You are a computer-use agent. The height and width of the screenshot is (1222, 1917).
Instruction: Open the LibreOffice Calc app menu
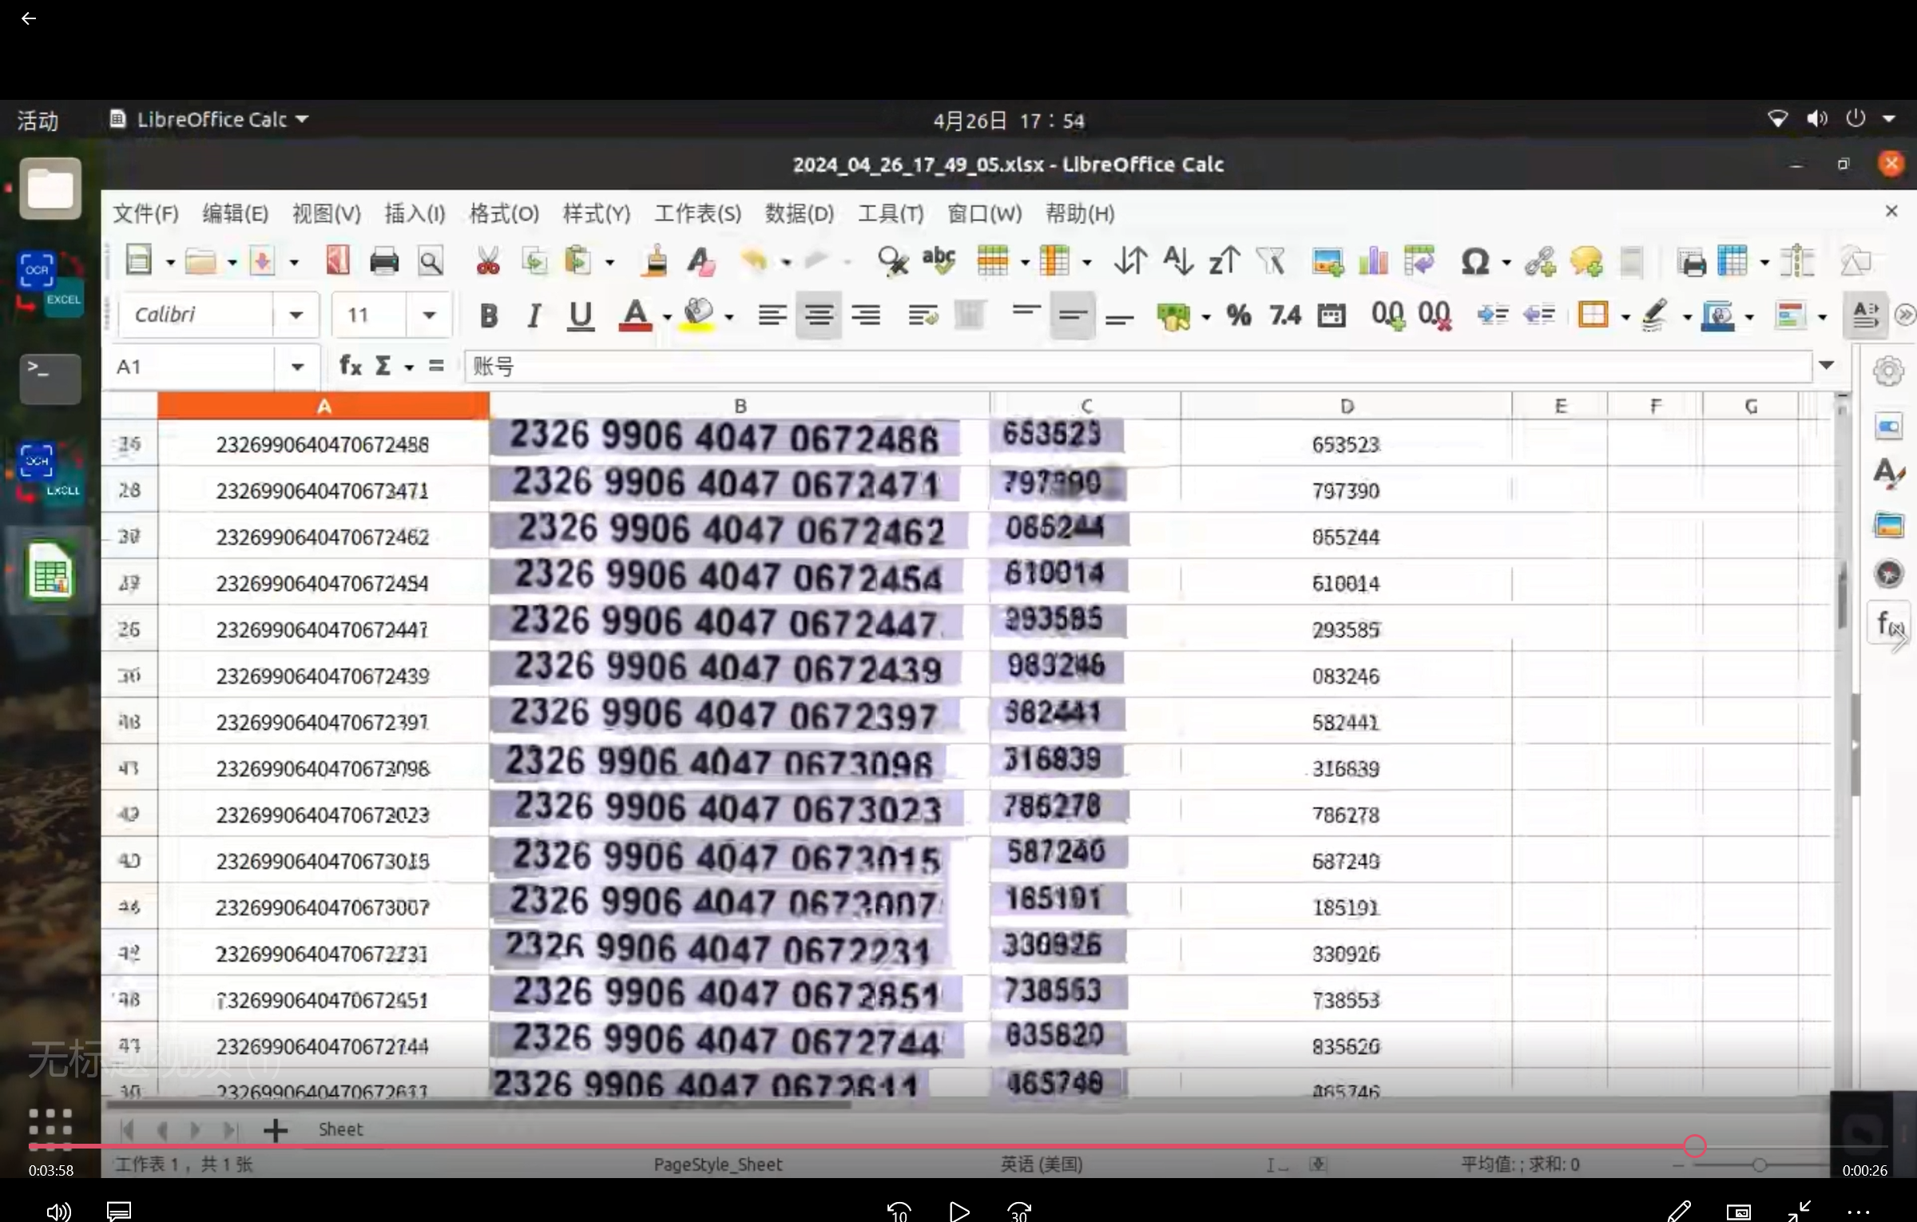tap(209, 120)
